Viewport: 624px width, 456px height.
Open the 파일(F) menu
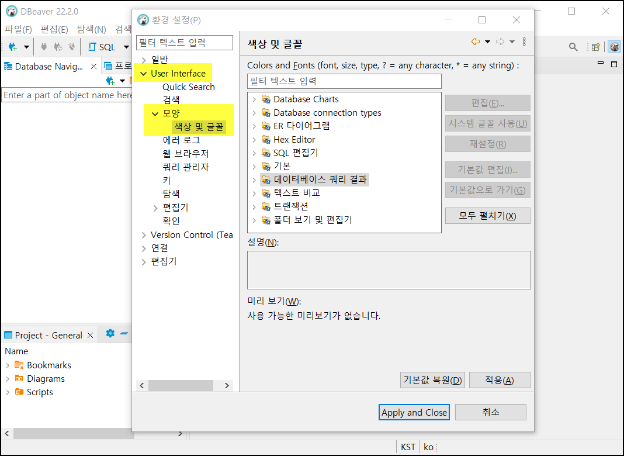coord(18,29)
